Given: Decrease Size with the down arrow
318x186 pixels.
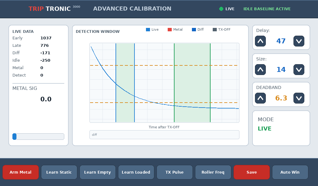Looking at the screenshot, I should point(299,70).
